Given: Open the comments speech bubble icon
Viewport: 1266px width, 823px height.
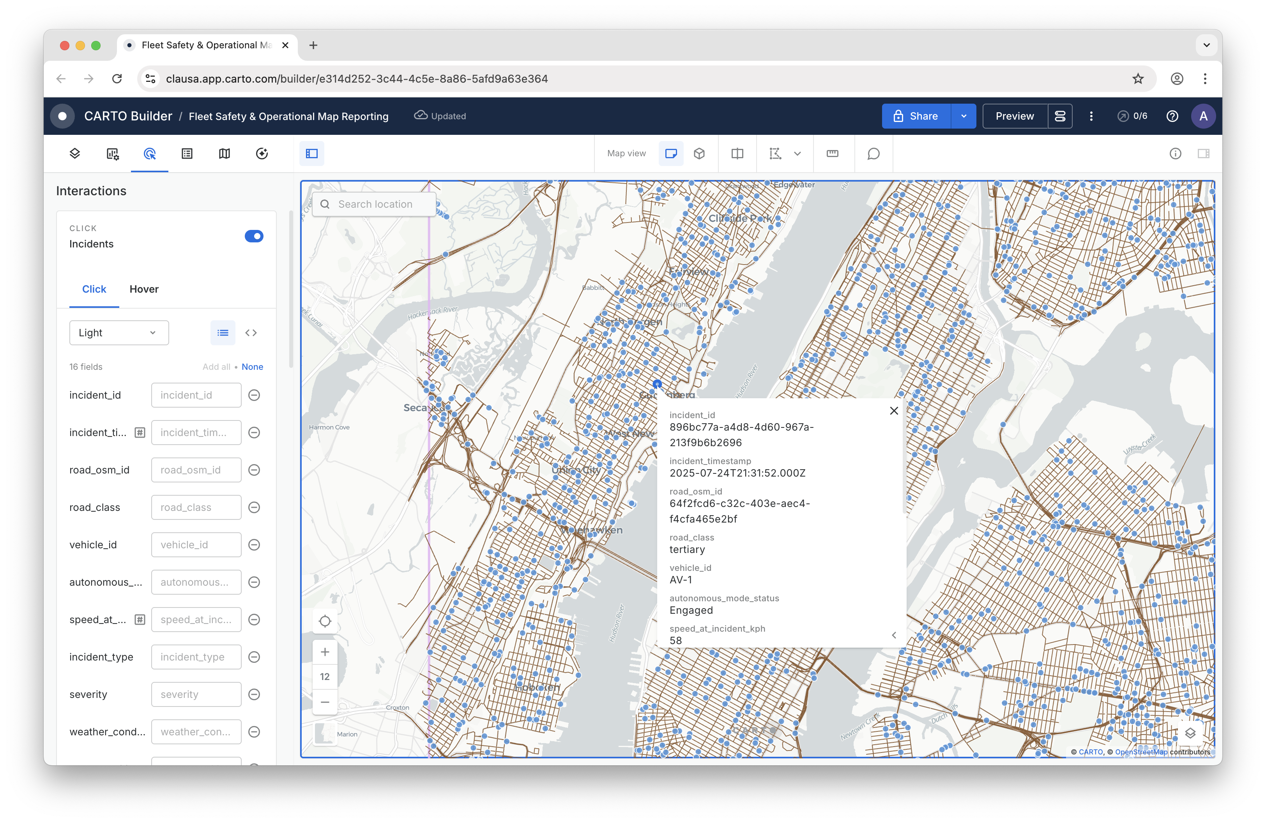Looking at the screenshot, I should coord(873,154).
